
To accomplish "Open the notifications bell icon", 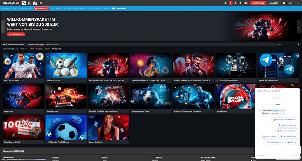I will click(x=241, y=3).
